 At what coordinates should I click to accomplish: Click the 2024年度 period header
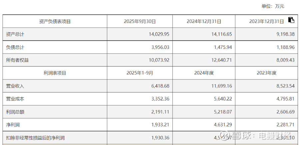coord(204,73)
